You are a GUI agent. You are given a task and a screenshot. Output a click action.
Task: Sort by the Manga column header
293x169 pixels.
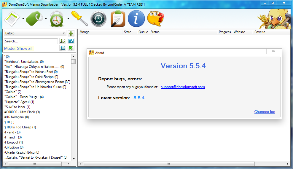coord(100,32)
